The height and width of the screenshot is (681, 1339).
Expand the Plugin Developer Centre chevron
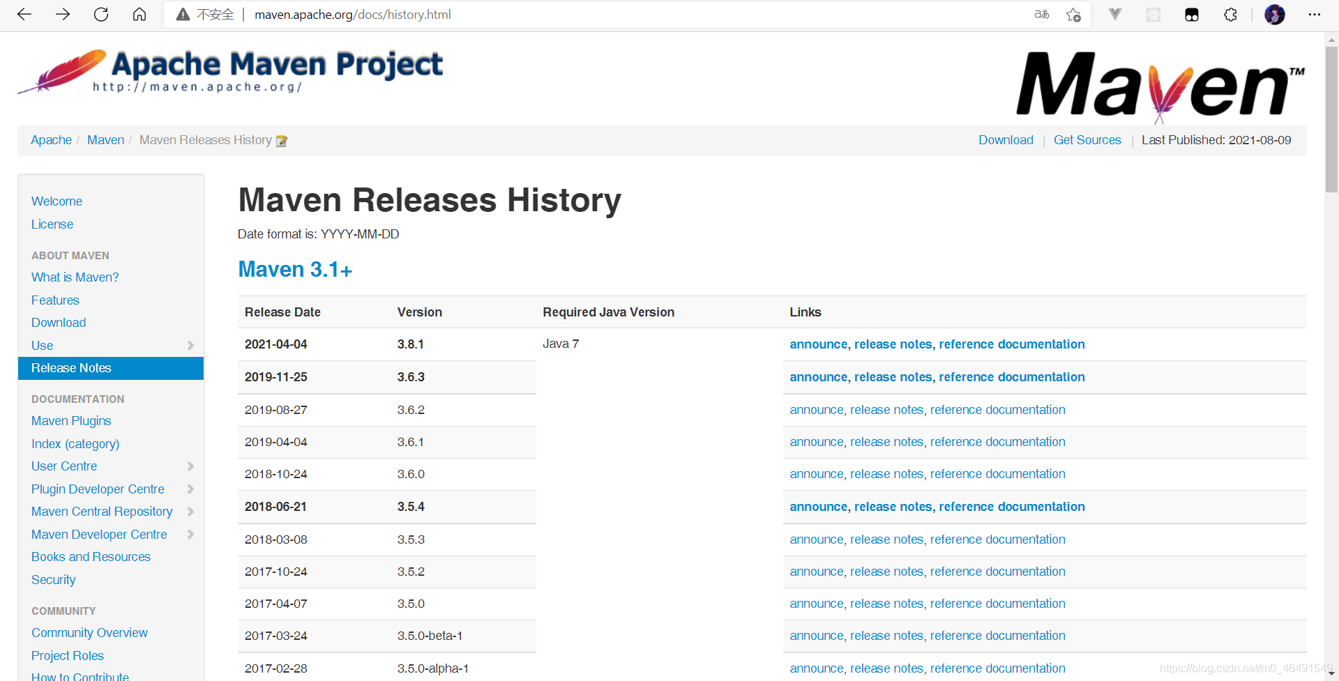click(190, 489)
